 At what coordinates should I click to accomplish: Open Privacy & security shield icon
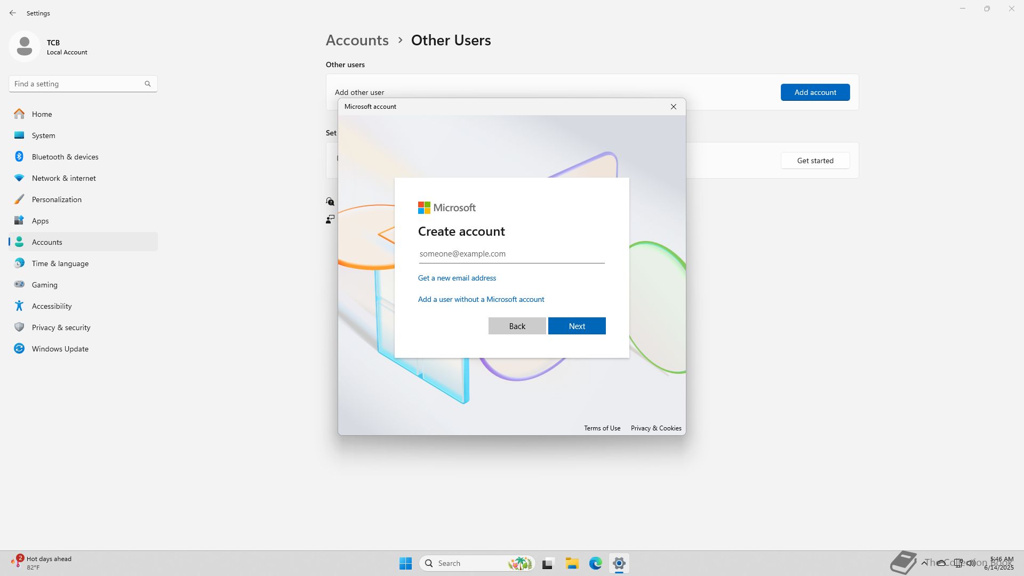19,327
